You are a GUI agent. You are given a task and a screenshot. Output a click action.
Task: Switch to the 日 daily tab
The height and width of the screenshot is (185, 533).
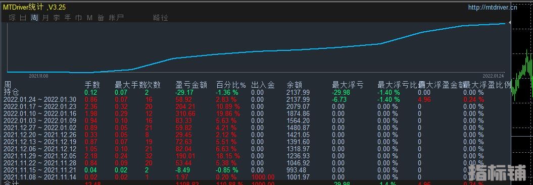pyautogui.click(x=23, y=18)
